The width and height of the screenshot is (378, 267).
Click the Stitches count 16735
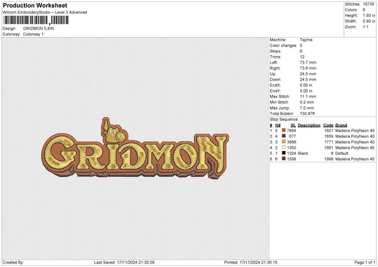click(369, 4)
